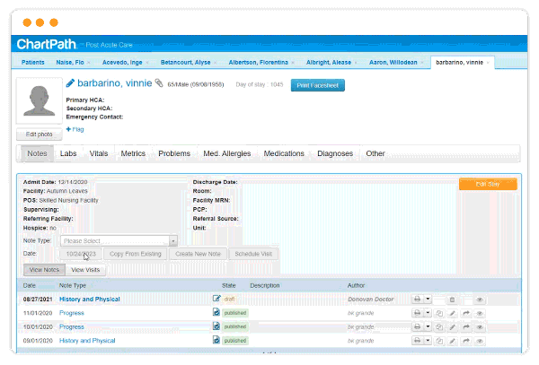Switch to the Medications tab
Screen dimensions: 539x365
tap(284, 154)
